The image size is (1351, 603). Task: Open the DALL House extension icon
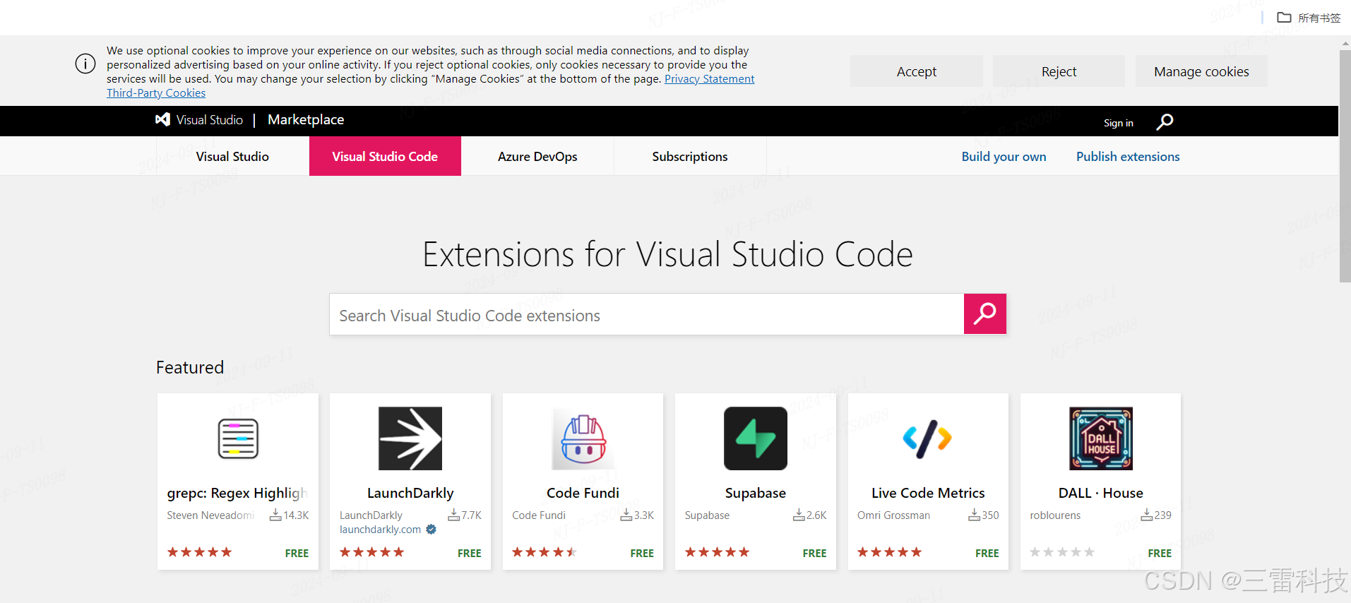[x=1100, y=438]
